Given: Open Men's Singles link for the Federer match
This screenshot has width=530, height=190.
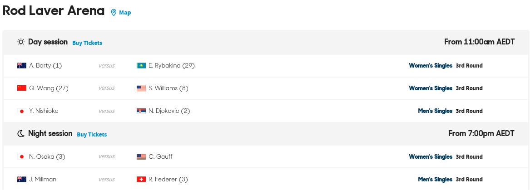Looking at the screenshot, I should point(435,179).
